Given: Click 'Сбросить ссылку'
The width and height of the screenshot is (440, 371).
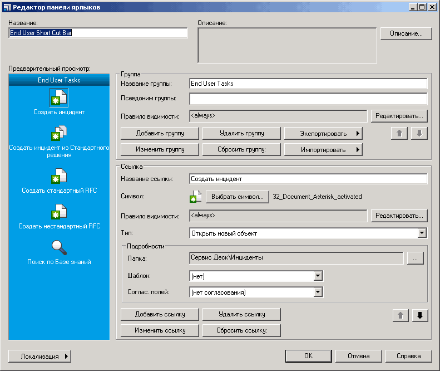Looking at the screenshot, I should pos(241,330).
